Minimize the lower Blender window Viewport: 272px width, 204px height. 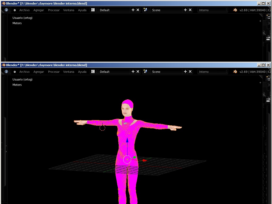(259, 65)
